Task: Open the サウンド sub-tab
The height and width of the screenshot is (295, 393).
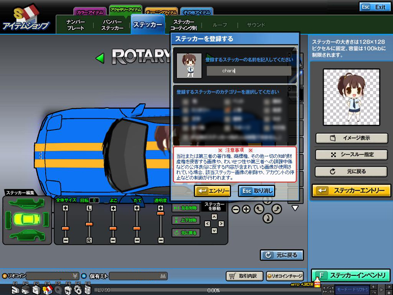Action: tap(255, 25)
